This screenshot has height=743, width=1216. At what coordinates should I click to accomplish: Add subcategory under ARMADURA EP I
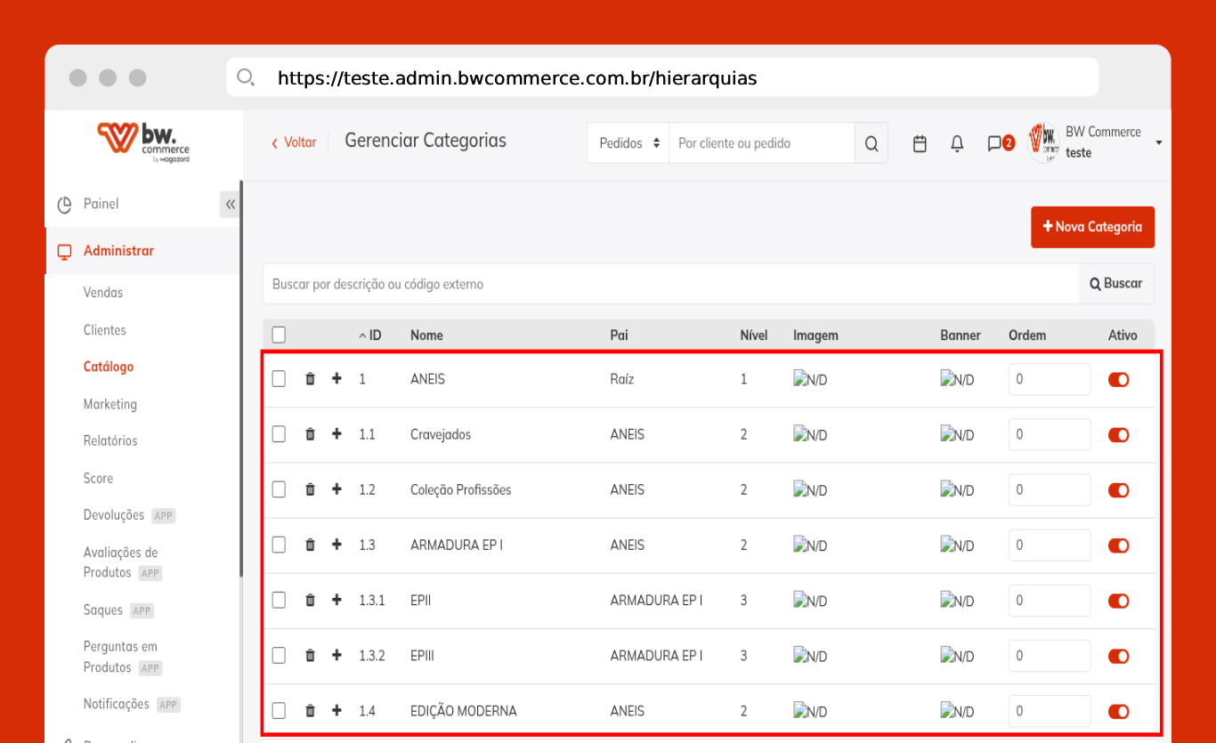(336, 545)
